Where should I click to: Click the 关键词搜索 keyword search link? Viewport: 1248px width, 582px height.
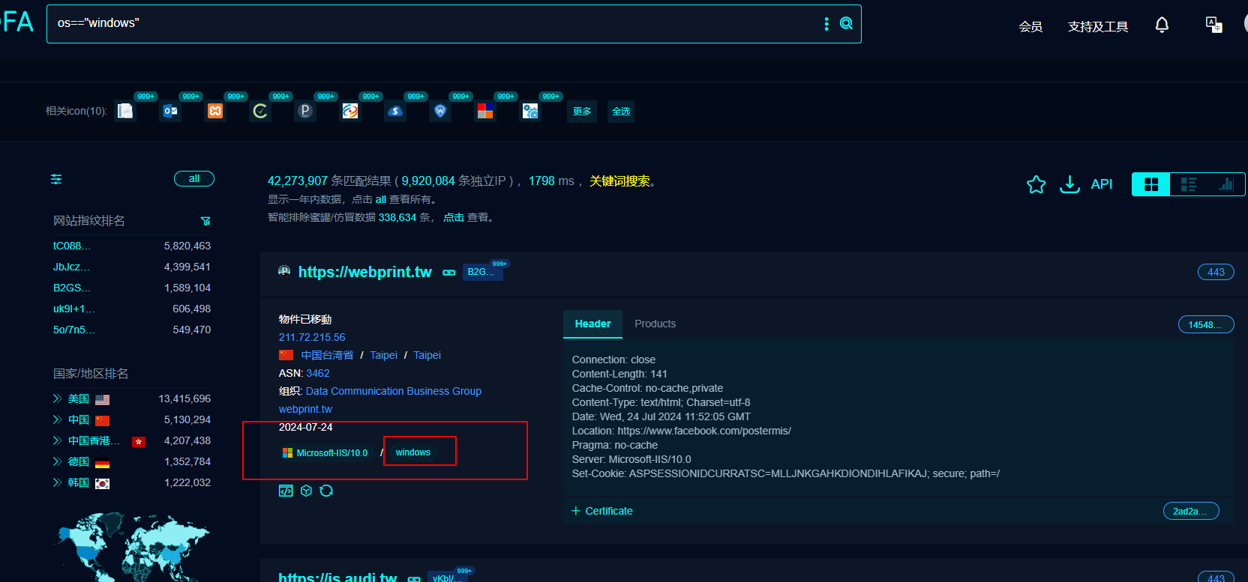(x=619, y=181)
